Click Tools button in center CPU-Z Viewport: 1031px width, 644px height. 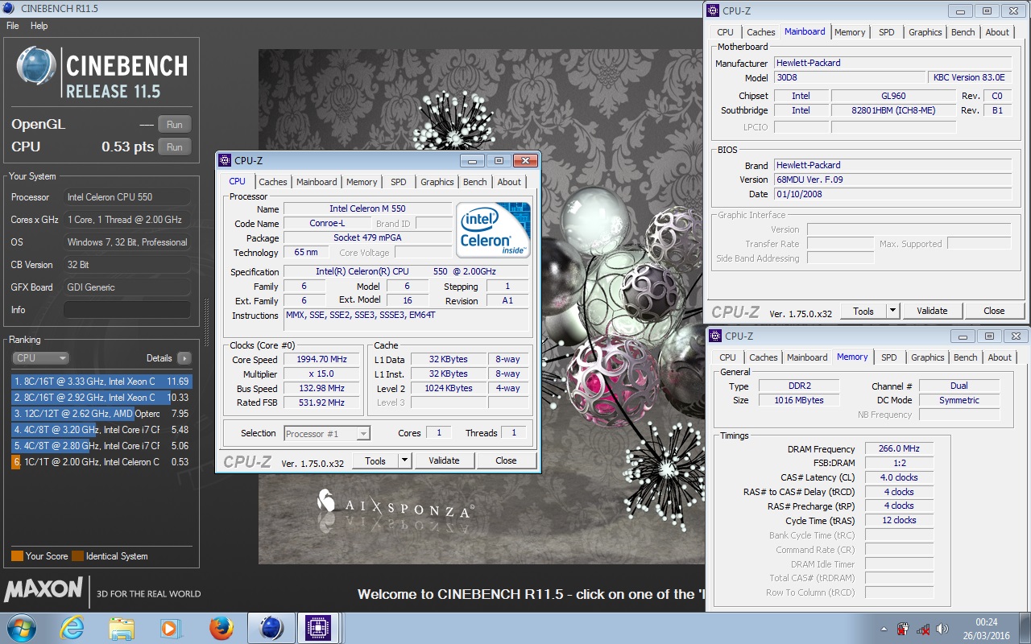375,460
